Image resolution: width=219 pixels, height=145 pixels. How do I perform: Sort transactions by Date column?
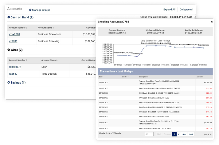click(101, 77)
